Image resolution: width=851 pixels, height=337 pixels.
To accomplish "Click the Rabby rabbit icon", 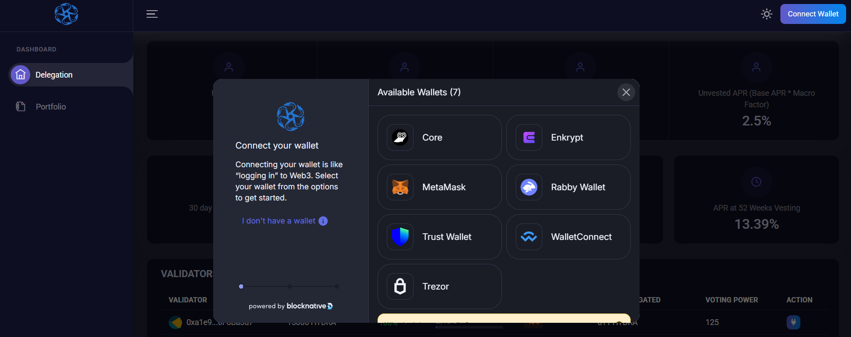I will pos(529,187).
